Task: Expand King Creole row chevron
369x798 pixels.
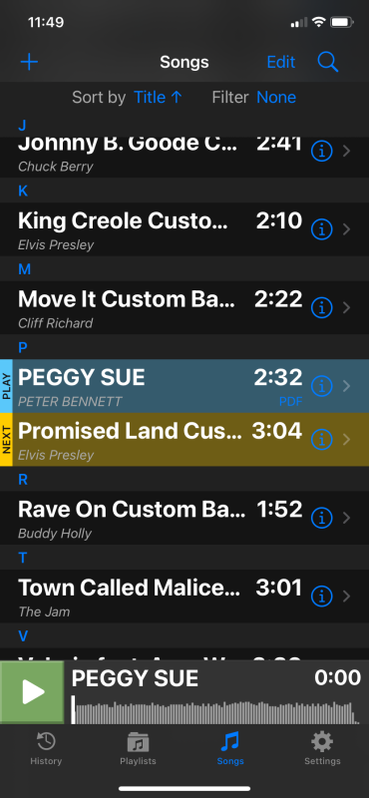Action: click(x=347, y=229)
